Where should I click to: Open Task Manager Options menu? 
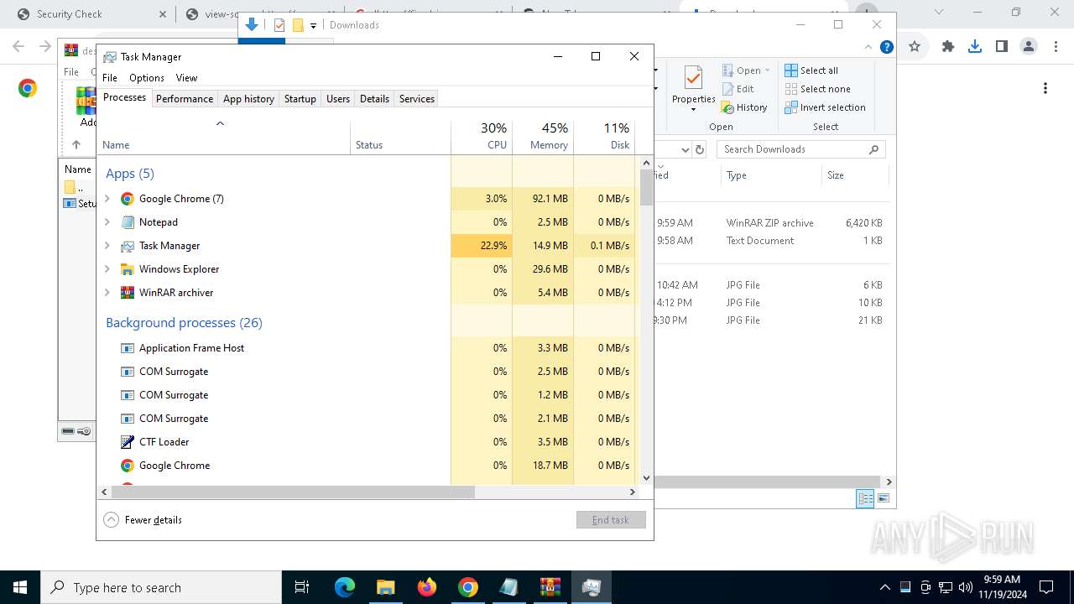147,78
